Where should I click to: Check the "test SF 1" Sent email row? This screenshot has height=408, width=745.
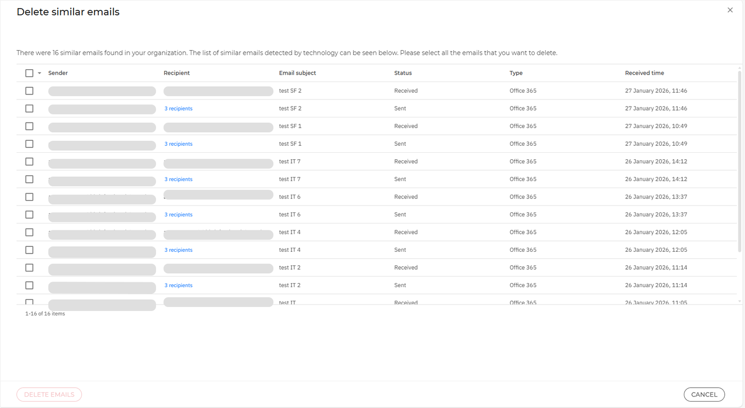point(29,143)
